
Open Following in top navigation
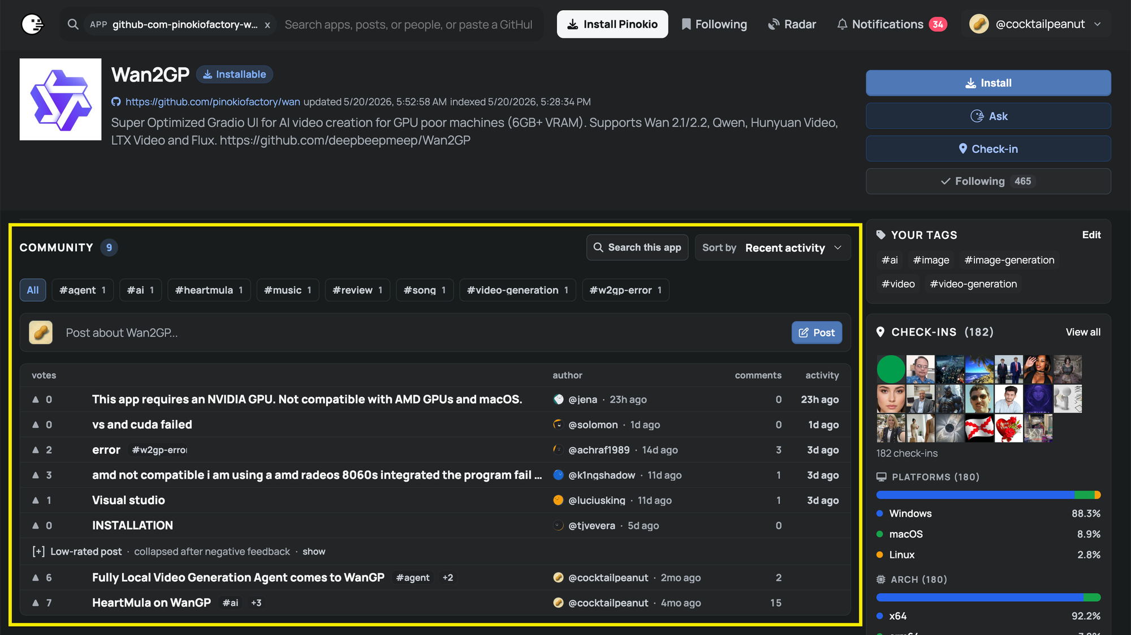pos(714,24)
